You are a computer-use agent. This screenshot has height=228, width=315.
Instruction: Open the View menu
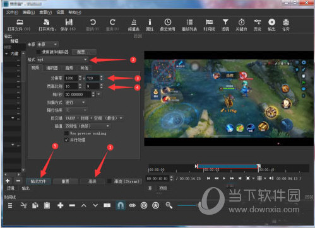coord(45,13)
